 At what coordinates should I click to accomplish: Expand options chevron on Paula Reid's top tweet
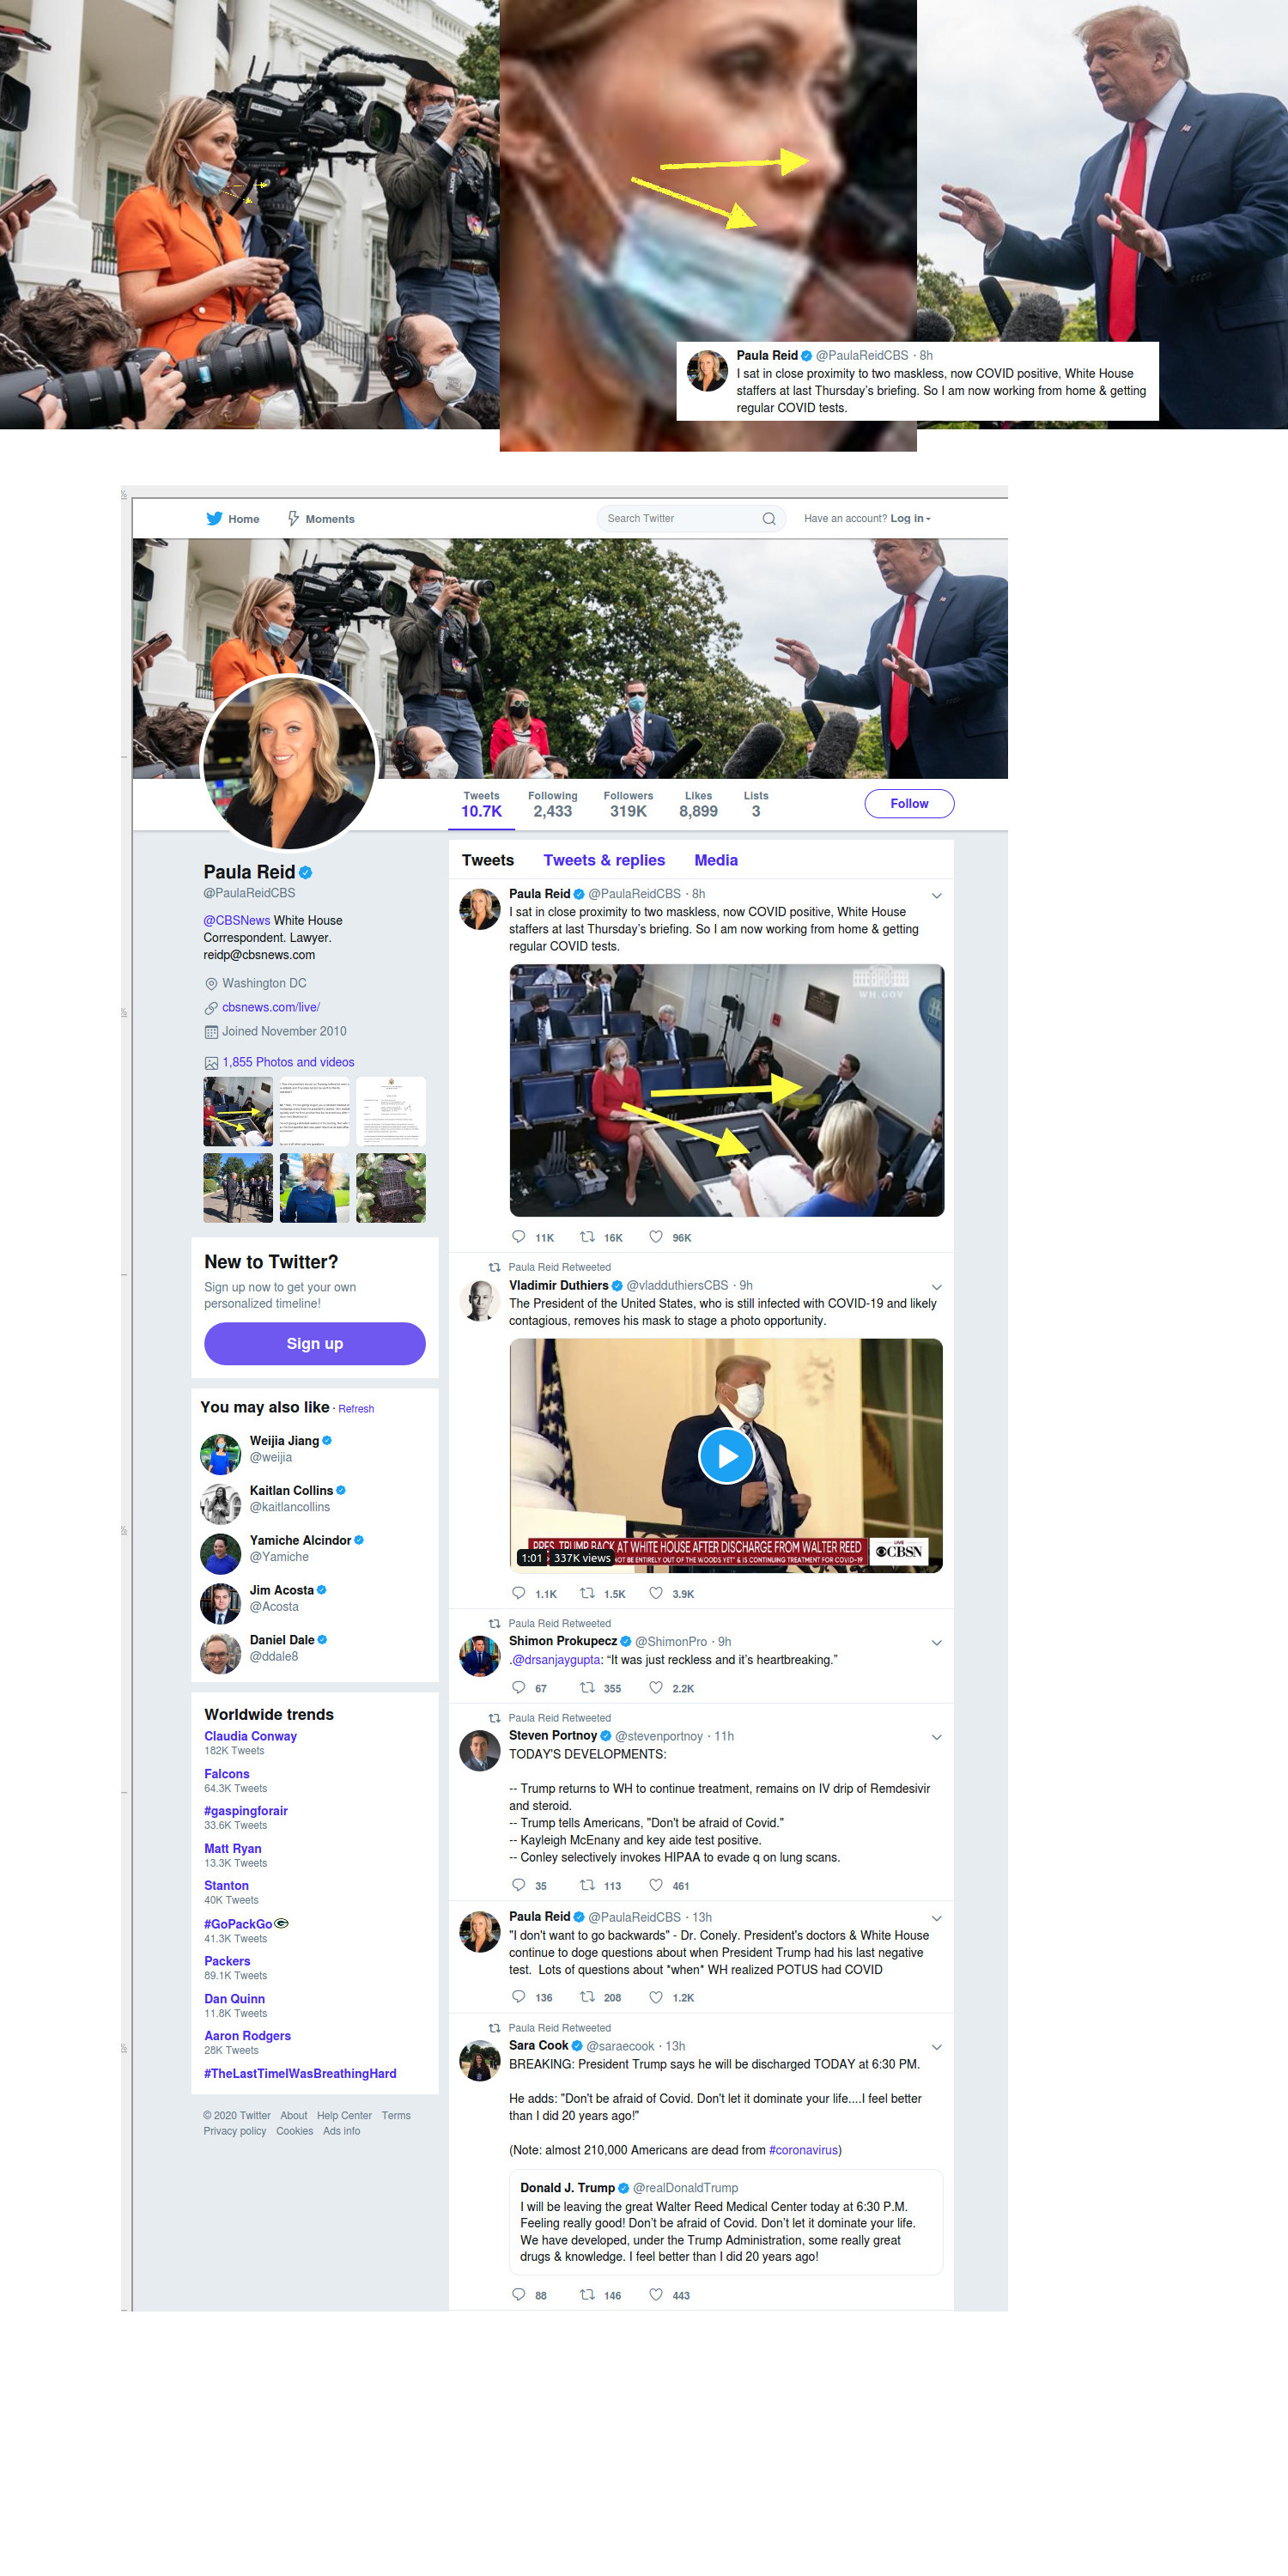click(936, 895)
